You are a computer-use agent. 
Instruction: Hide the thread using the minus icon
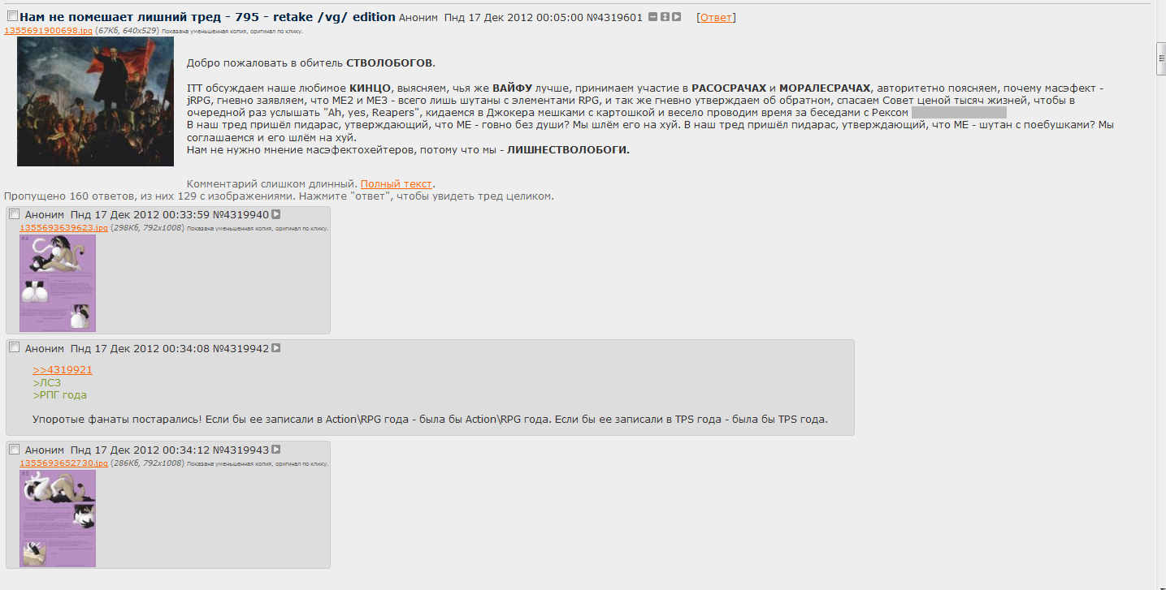click(652, 17)
